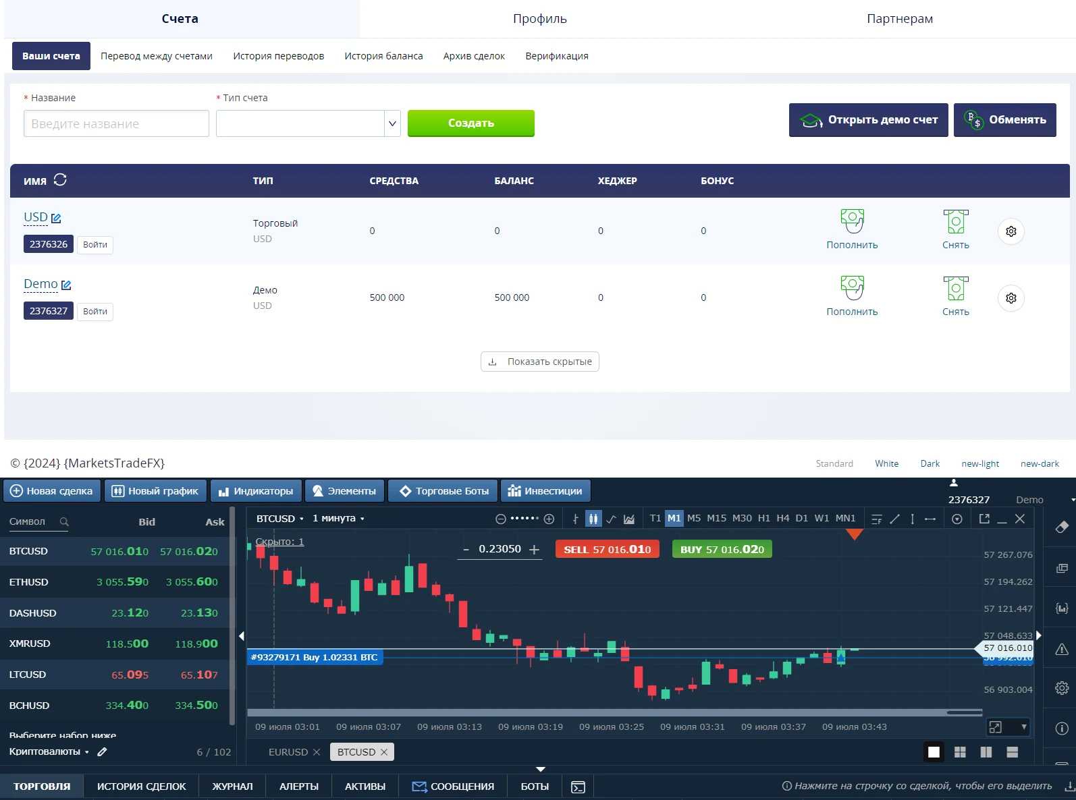Open the Профиль tab

coord(539,19)
